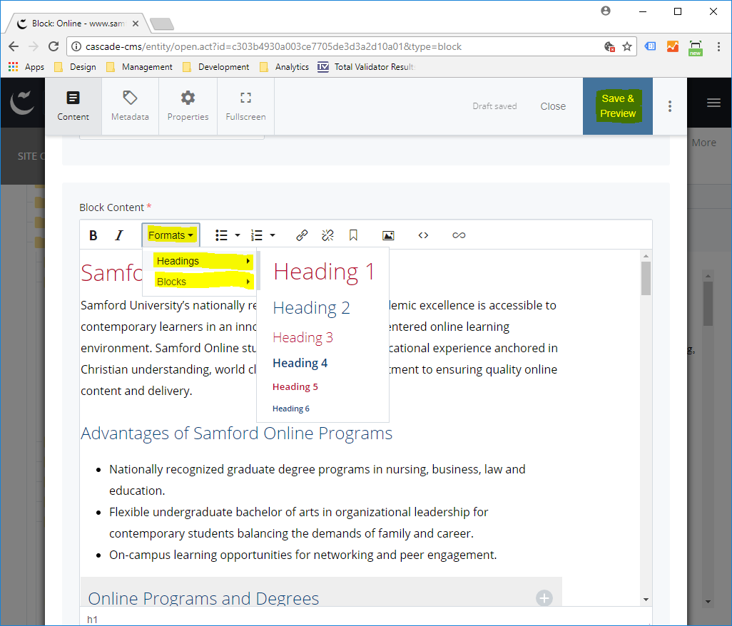Open the Design bookmarks folder
Image resolution: width=732 pixels, height=626 pixels.
point(75,67)
